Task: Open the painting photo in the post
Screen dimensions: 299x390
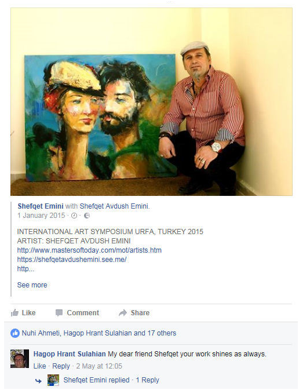Action: click(151, 102)
